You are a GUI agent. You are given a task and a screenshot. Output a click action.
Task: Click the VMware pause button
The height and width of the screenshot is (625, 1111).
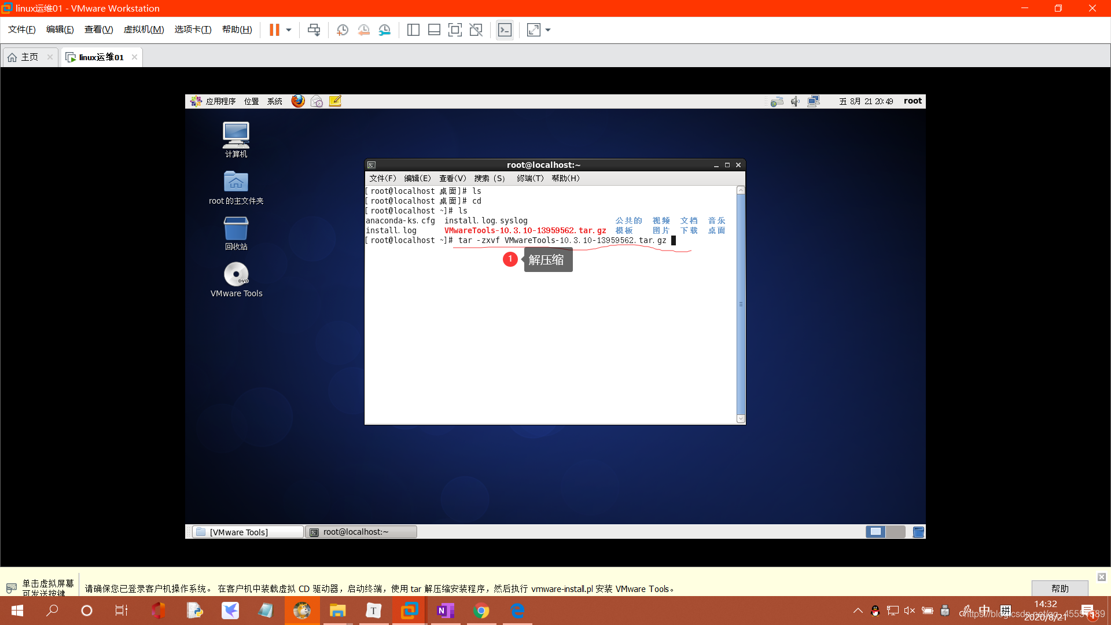[x=274, y=30]
